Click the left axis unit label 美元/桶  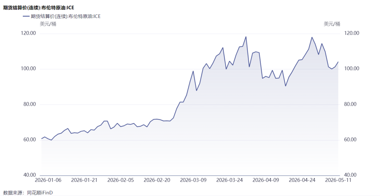(48, 24)
